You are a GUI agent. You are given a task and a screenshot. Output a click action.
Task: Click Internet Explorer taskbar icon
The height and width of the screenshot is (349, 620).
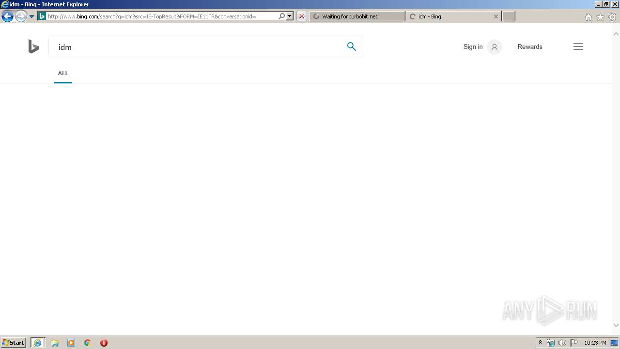38,343
